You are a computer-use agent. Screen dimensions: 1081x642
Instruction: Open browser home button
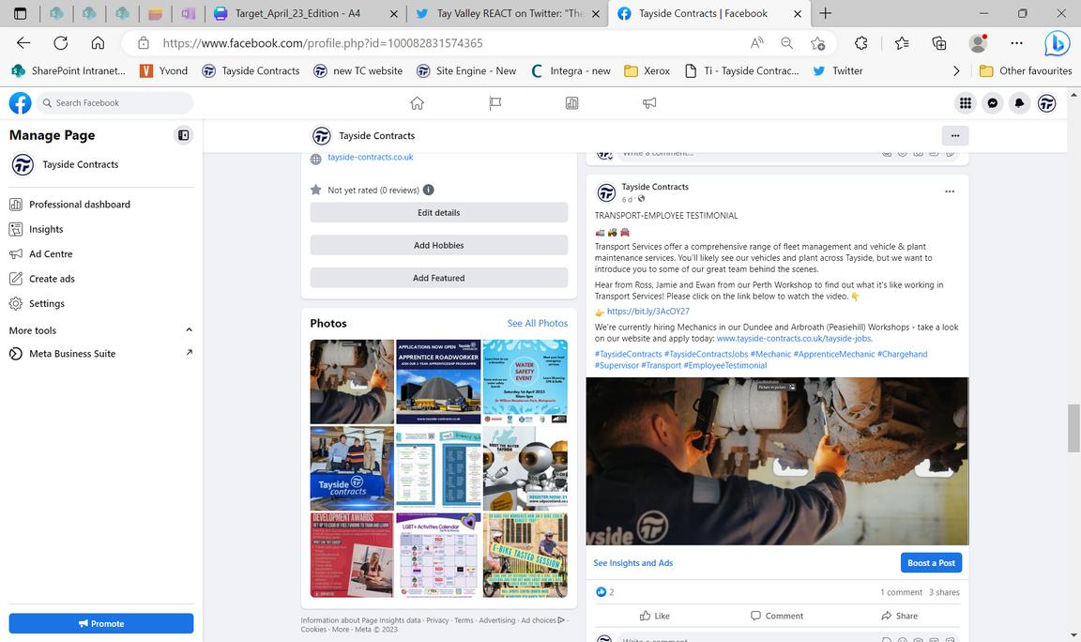98,43
